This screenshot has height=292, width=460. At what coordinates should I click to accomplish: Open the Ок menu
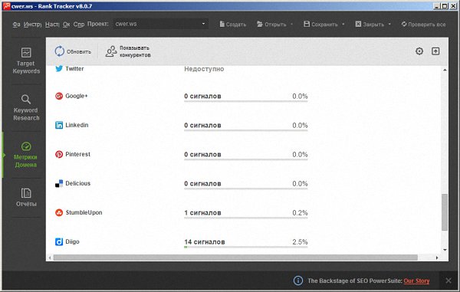point(66,25)
